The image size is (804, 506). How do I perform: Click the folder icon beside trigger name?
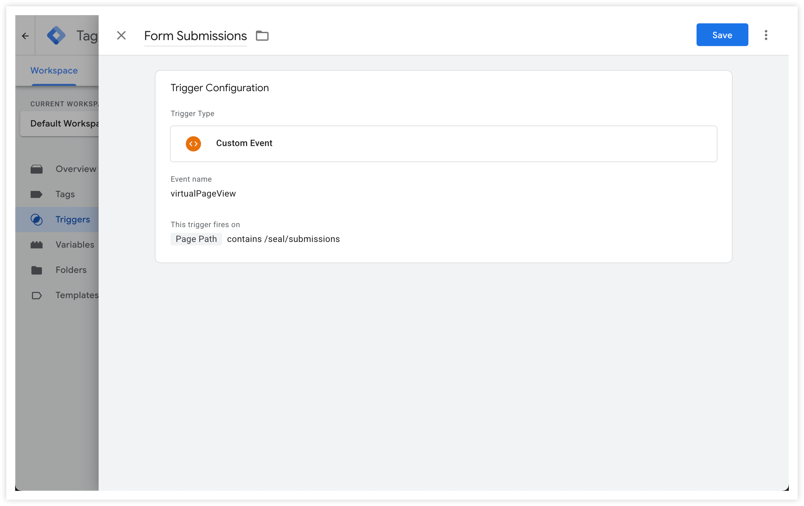tap(262, 35)
